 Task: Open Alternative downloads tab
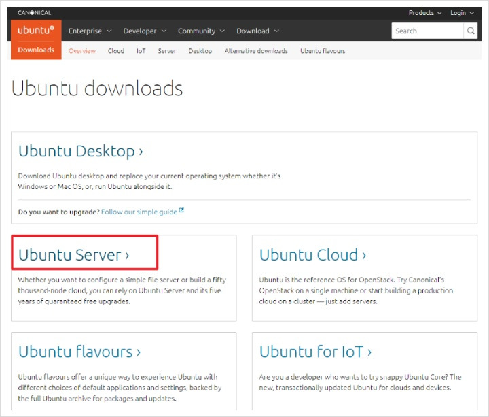(x=256, y=51)
